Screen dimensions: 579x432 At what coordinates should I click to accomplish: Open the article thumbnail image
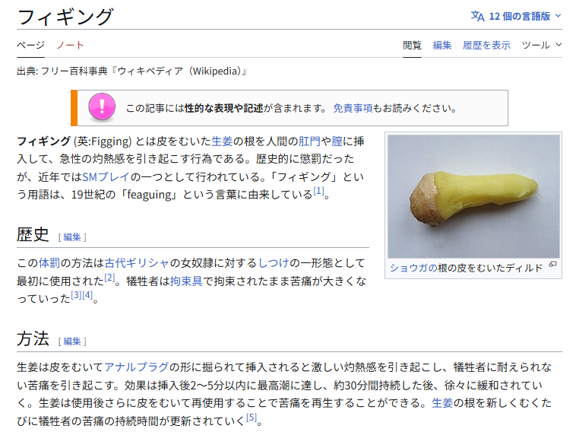[473, 196]
